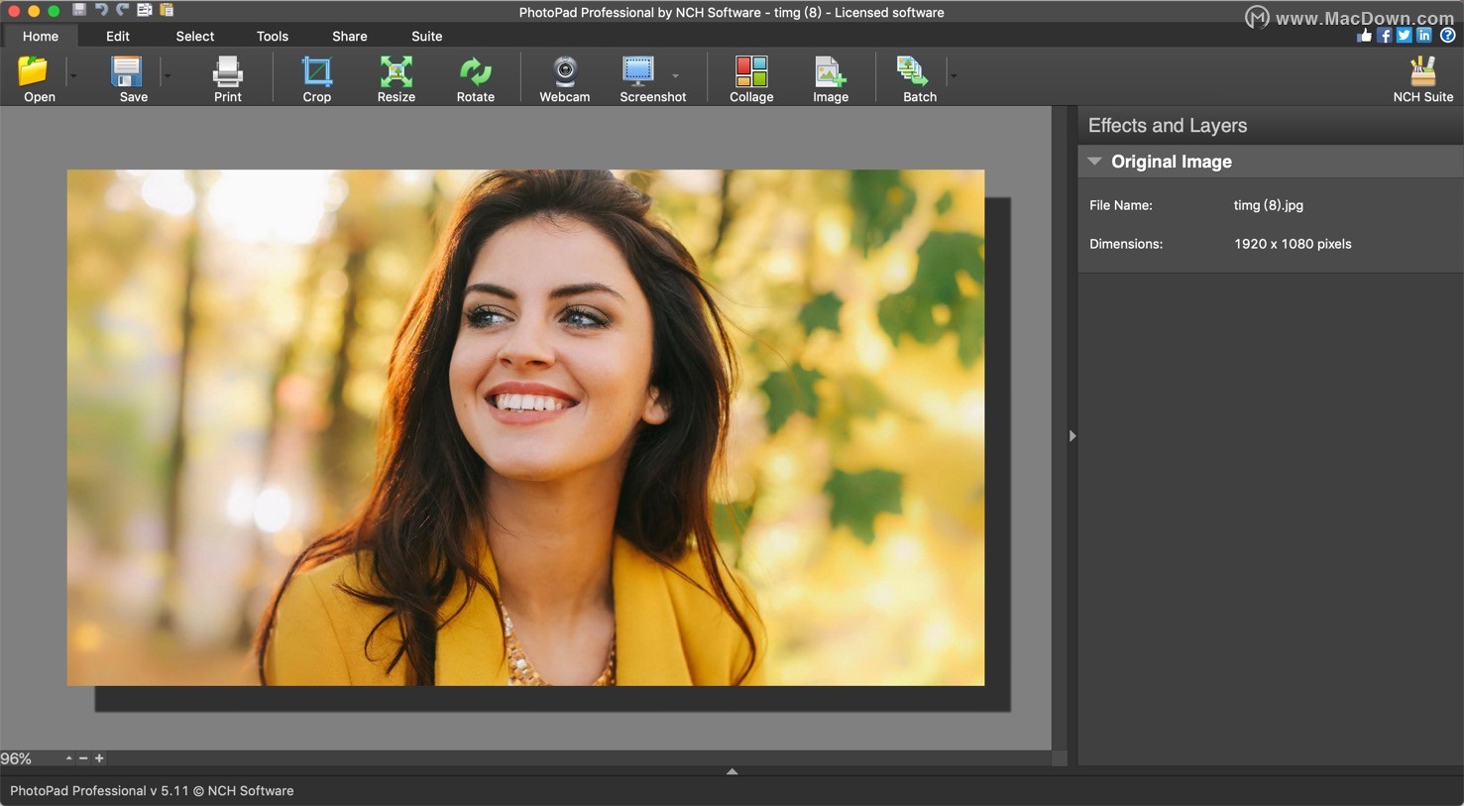Zoom out with the minus button
The height and width of the screenshot is (806, 1464).
(x=83, y=758)
